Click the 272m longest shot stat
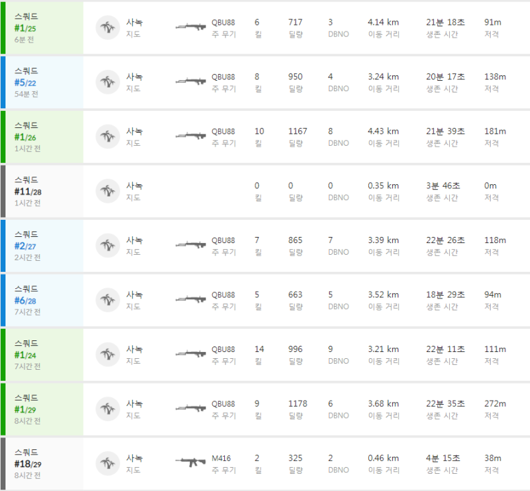This screenshot has height=491, width=530. click(495, 403)
